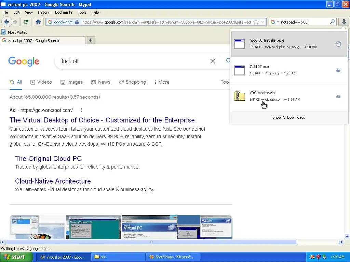
Task: Open the last Virtual PC windows thumbnail
Action: click(x=205, y=227)
